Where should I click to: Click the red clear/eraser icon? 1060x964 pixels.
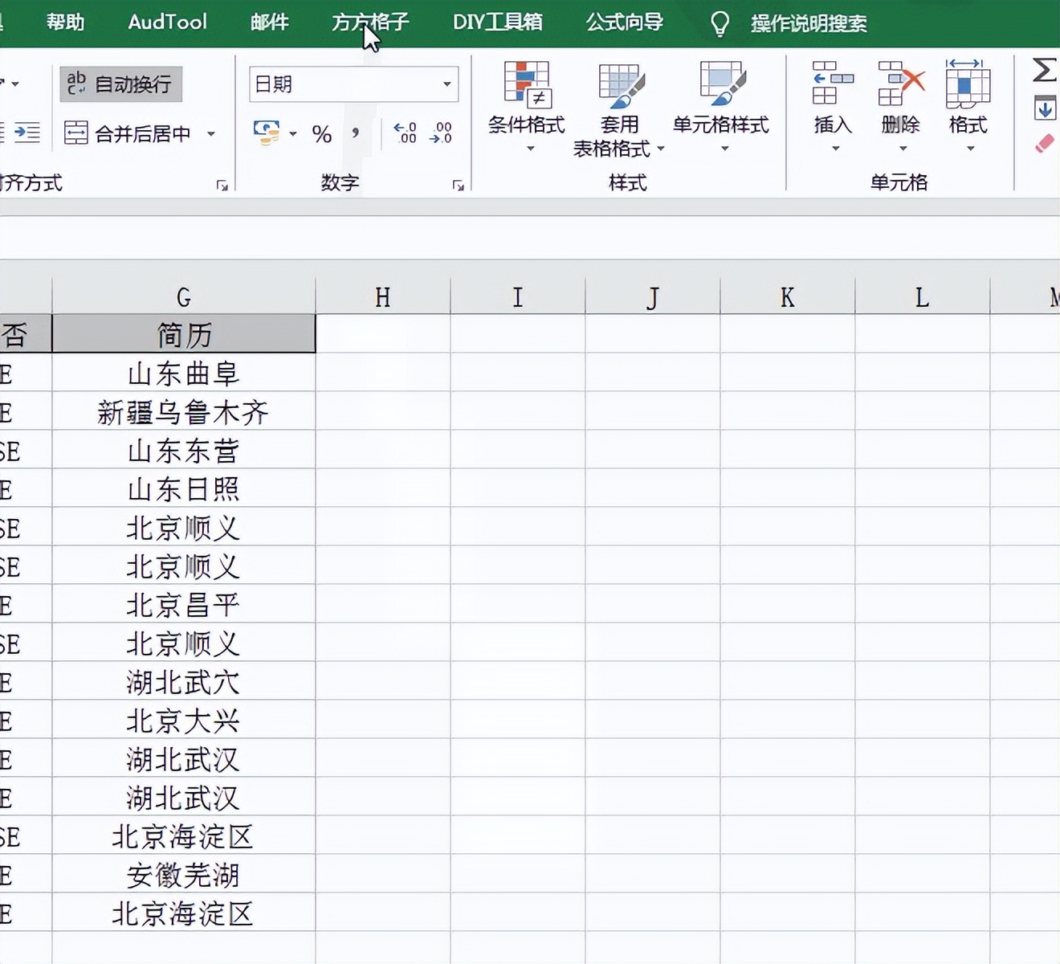[x=1044, y=143]
